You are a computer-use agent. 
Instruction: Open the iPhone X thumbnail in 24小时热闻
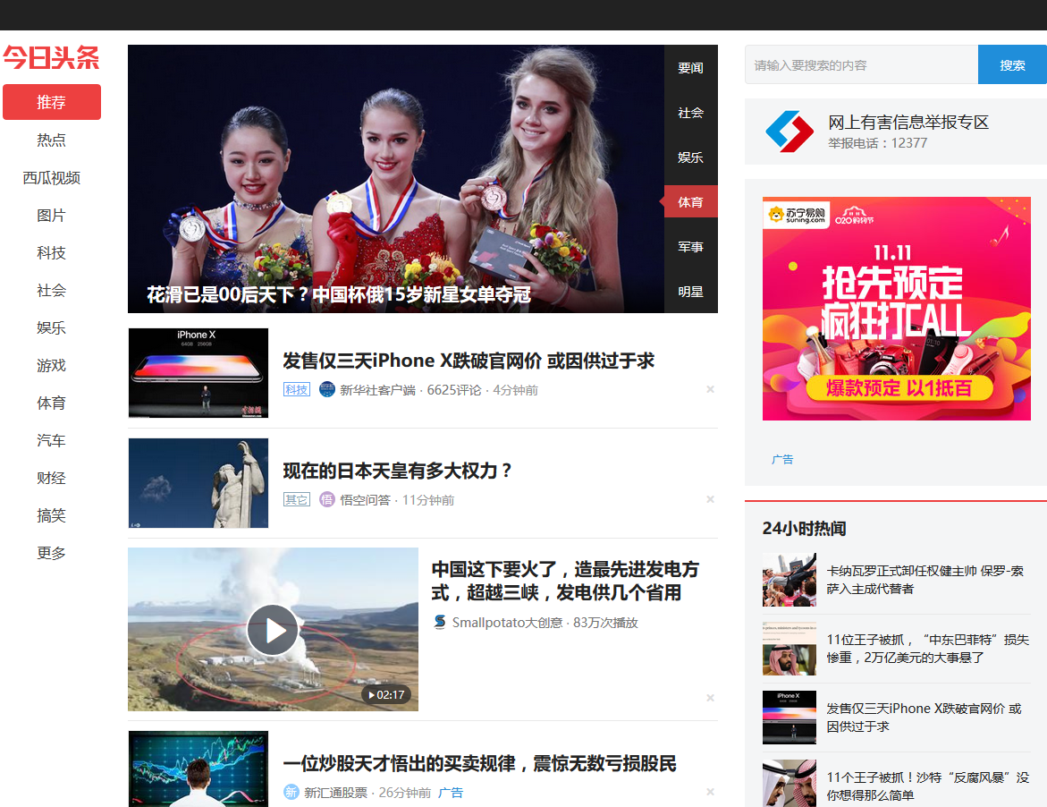[789, 718]
